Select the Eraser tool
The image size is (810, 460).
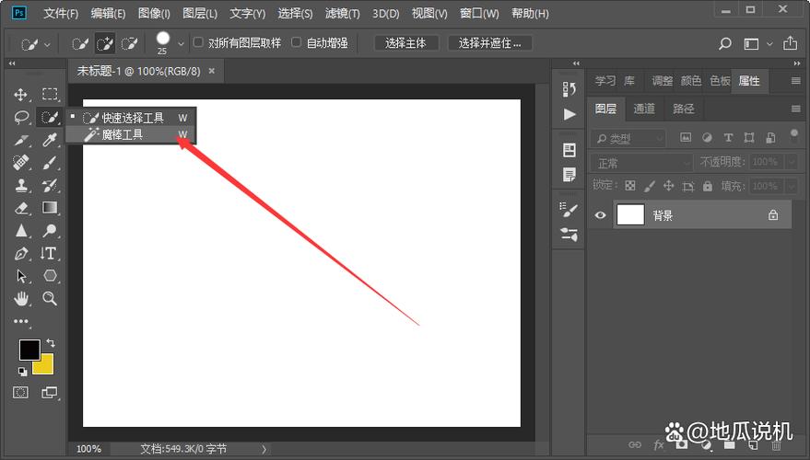click(x=21, y=208)
